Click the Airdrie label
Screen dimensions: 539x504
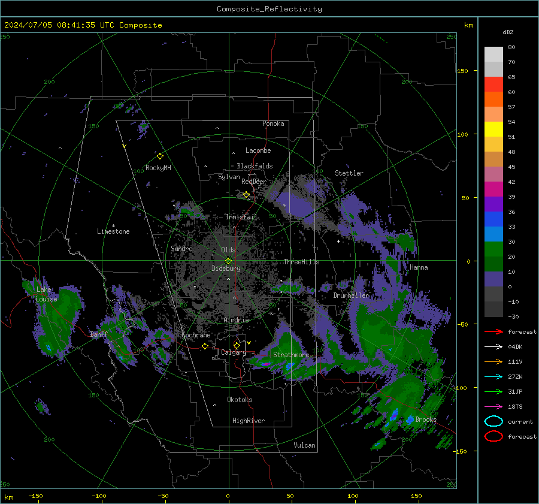[x=236, y=320]
